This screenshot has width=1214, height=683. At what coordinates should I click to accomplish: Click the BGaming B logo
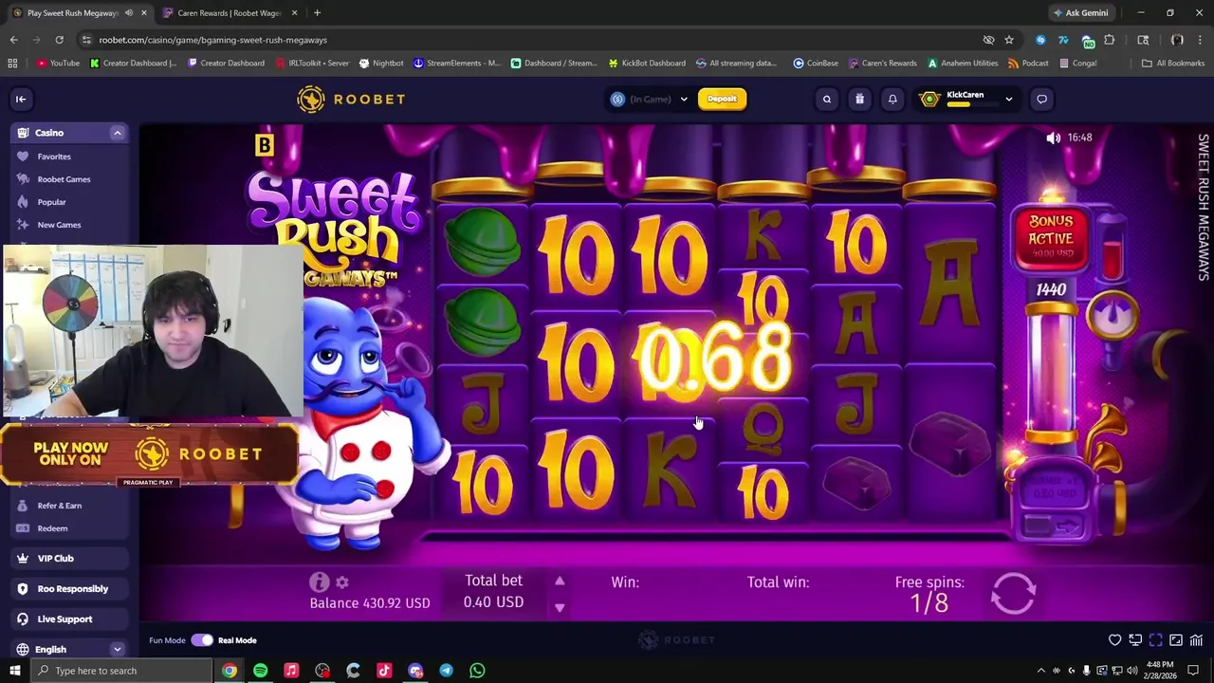click(x=264, y=145)
